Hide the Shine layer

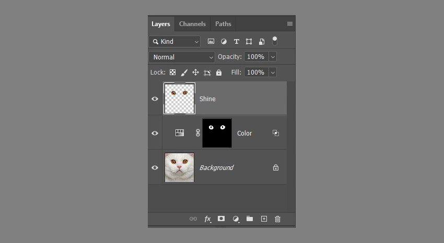[x=155, y=99]
